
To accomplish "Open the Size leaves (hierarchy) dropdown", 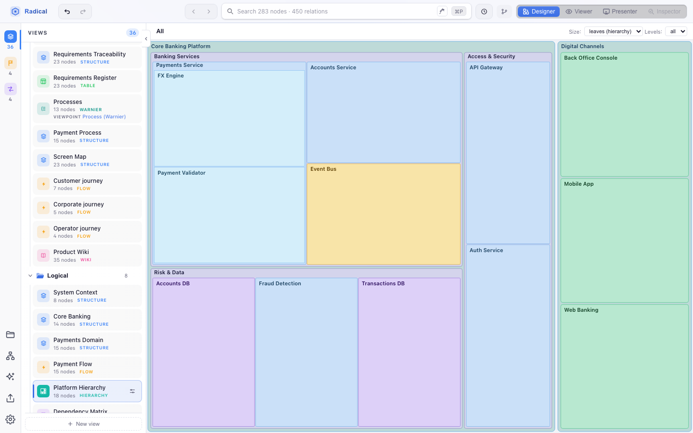I will (613, 31).
